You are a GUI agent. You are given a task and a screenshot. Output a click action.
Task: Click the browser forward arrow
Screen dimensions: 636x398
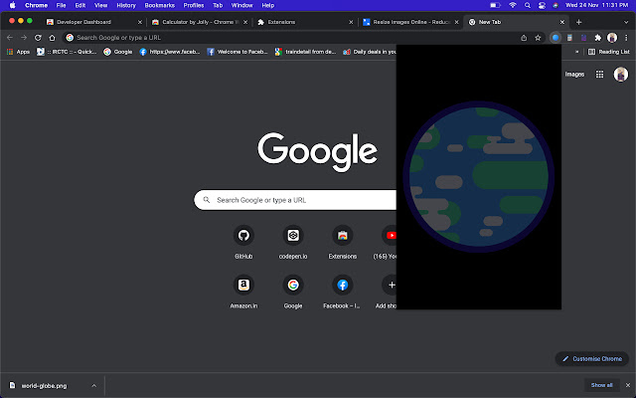click(x=24, y=38)
